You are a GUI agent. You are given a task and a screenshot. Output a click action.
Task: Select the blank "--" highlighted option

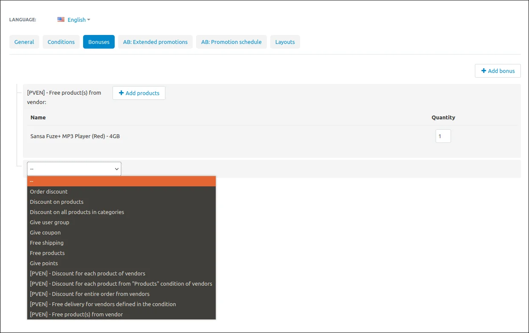(x=121, y=181)
